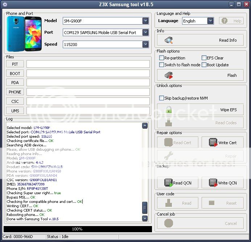This screenshot has height=242, width=251.
Task: Click the Read Info magnifier icon
Action: point(169,40)
